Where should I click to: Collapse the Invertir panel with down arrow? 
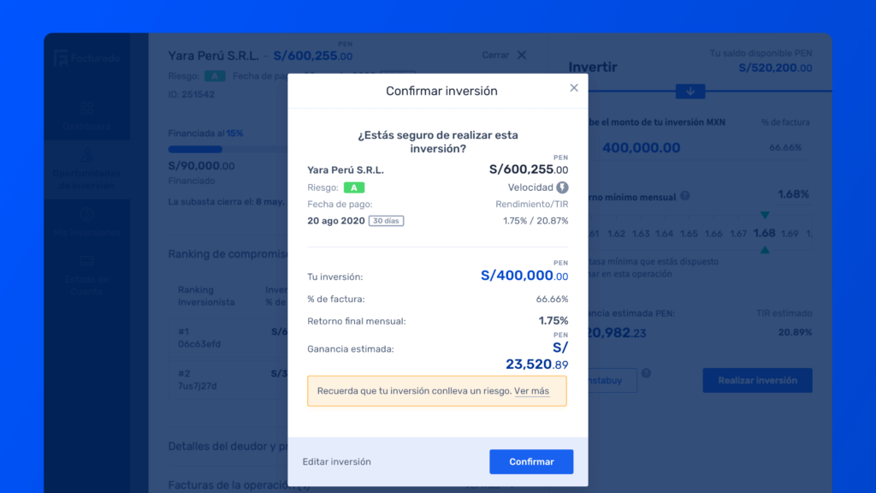pos(690,91)
